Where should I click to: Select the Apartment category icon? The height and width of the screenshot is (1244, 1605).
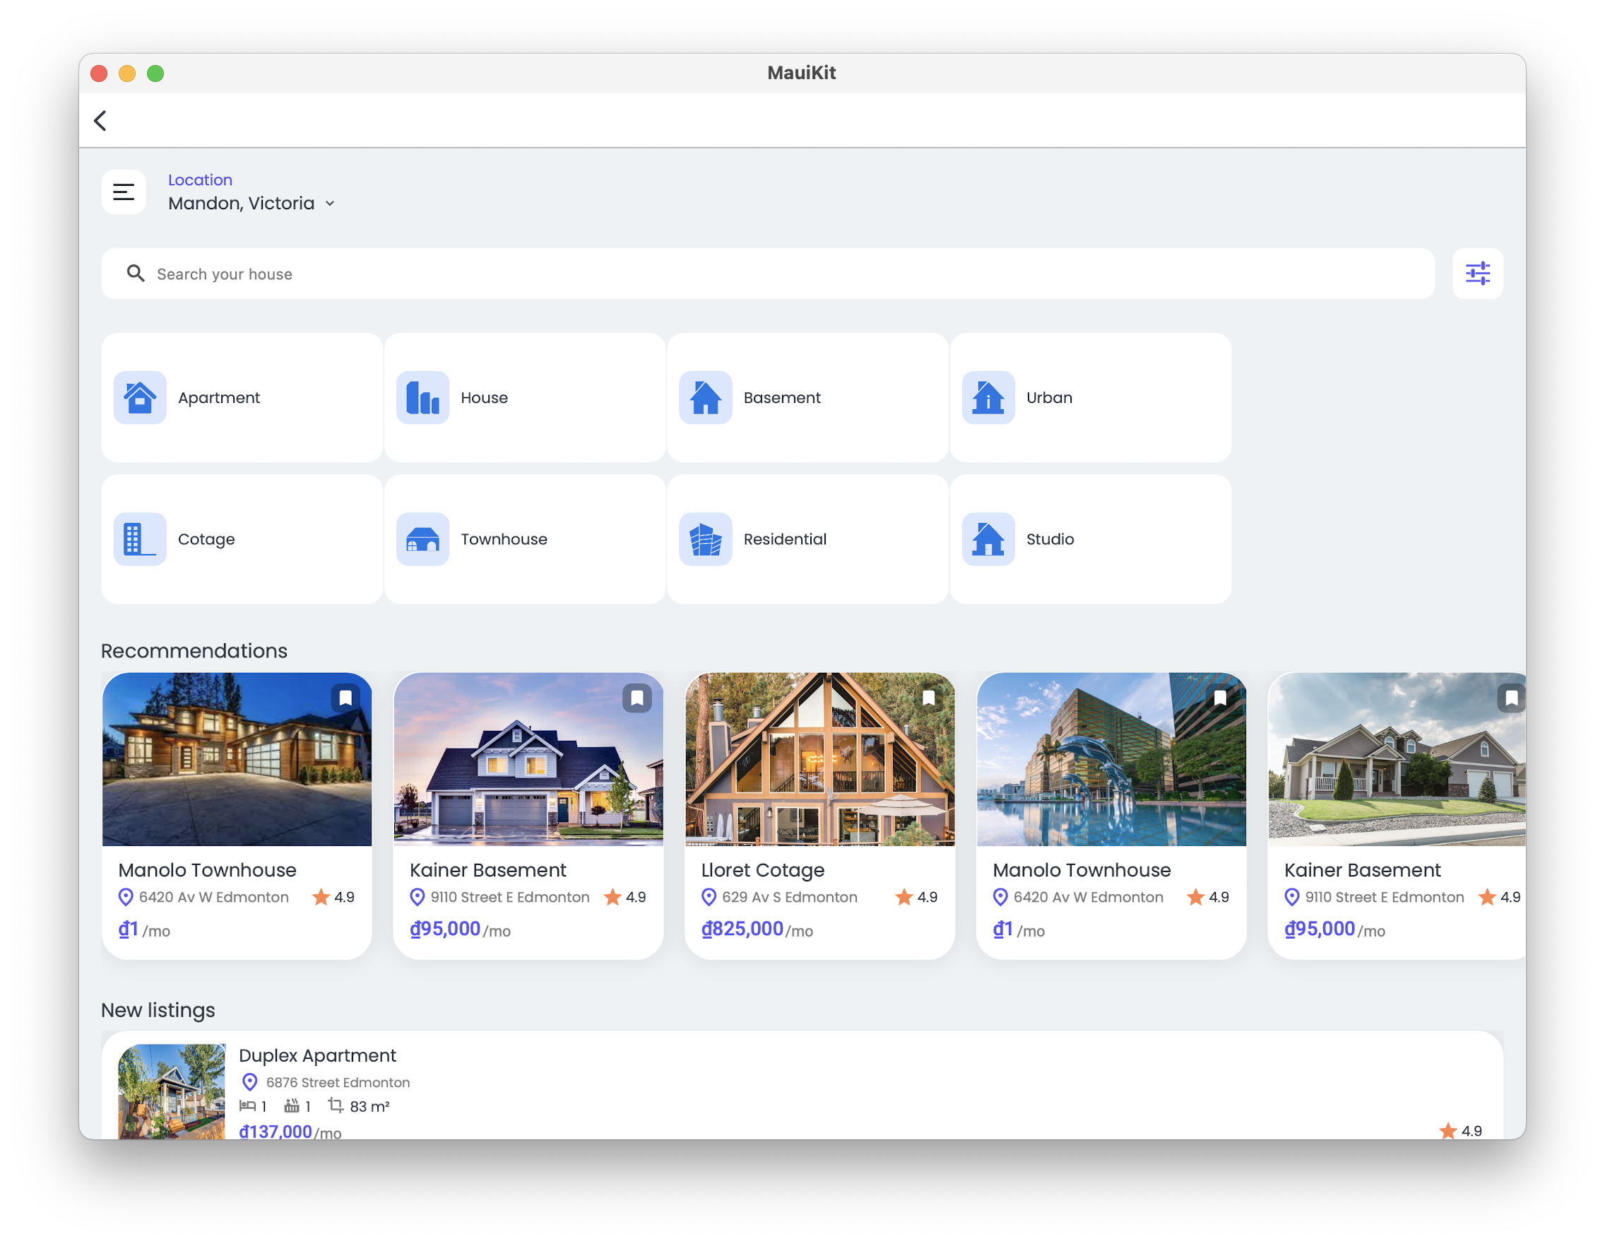140,398
